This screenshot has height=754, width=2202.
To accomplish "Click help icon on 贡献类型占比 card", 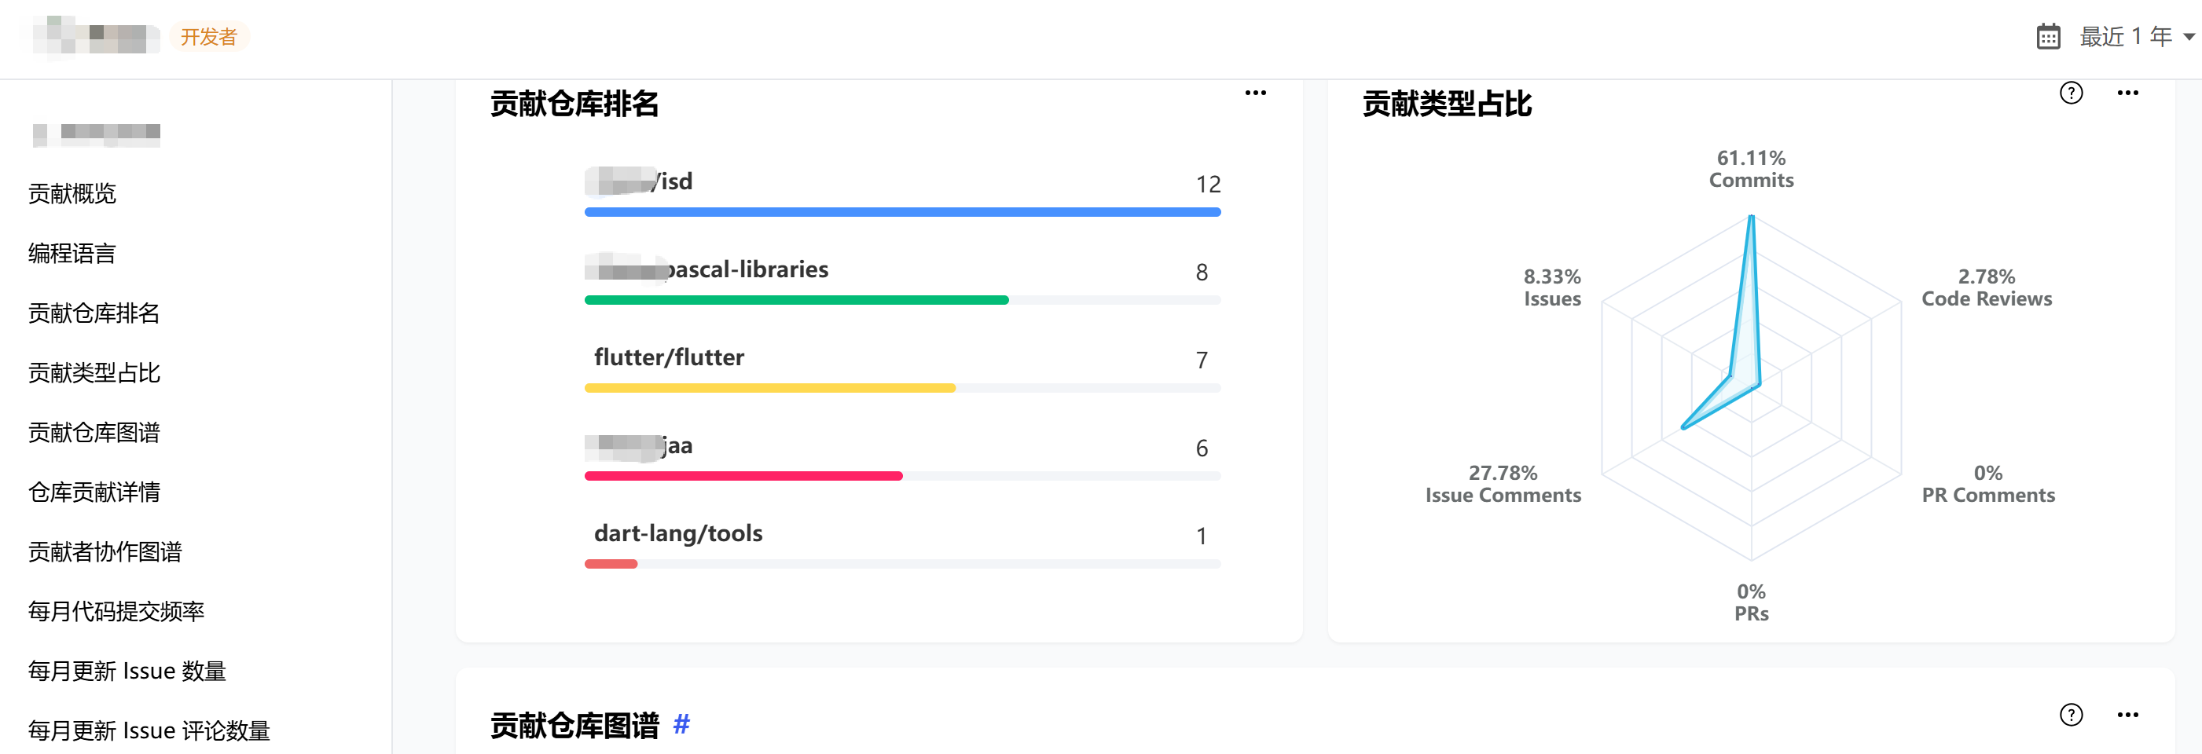I will coord(2070,93).
